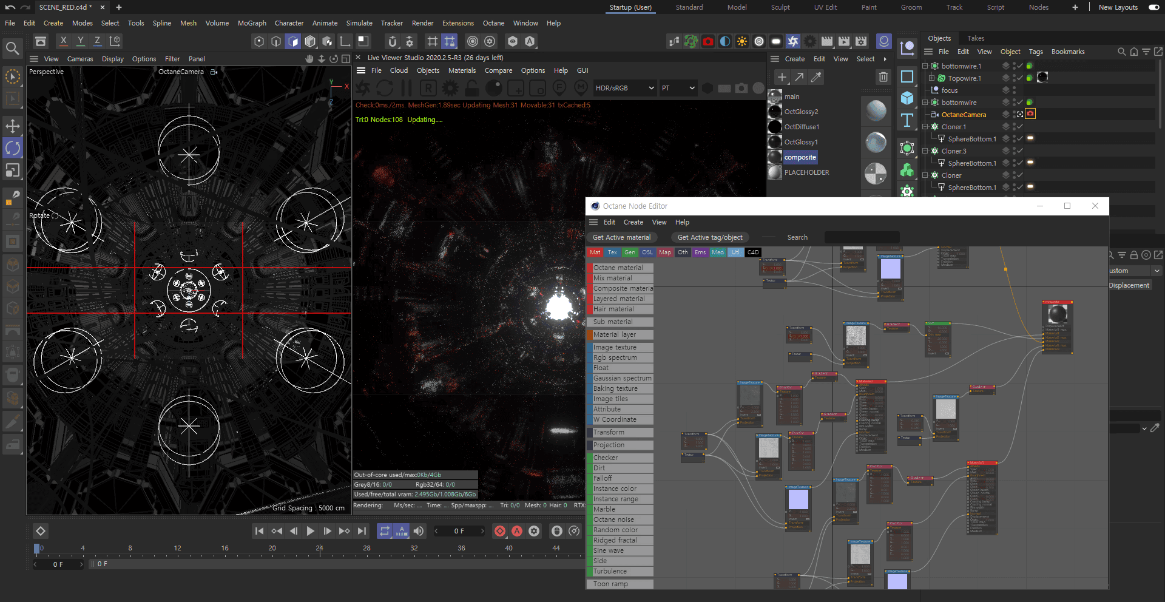Toggle loop playback mode button
This screenshot has height=602, width=1165.
click(x=385, y=531)
